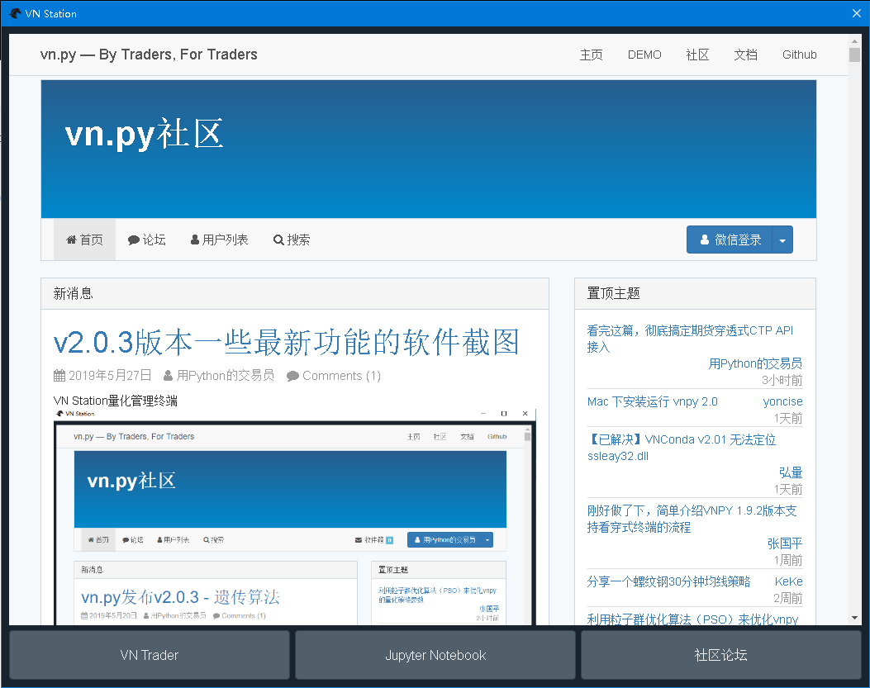Click the 1周前 timestamp
This screenshot has height=688, width=870.
point(788,560)
